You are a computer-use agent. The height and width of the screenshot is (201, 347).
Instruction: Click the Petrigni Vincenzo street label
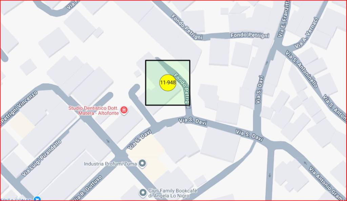click(19, 108)
